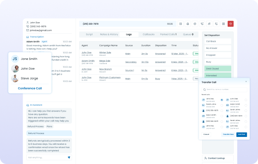Viewport: 258px width, 164px height.
Task: Click the Transfer Now button
Action: point(228,134)
